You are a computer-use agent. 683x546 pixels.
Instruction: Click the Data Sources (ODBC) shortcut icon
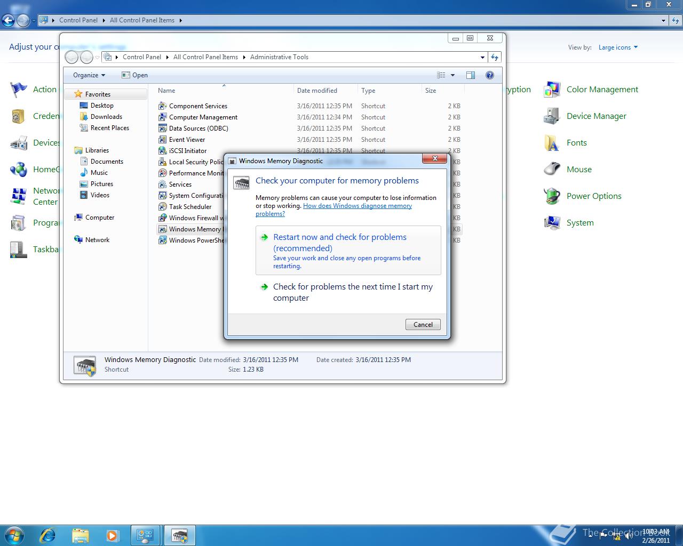click(163, 129)
